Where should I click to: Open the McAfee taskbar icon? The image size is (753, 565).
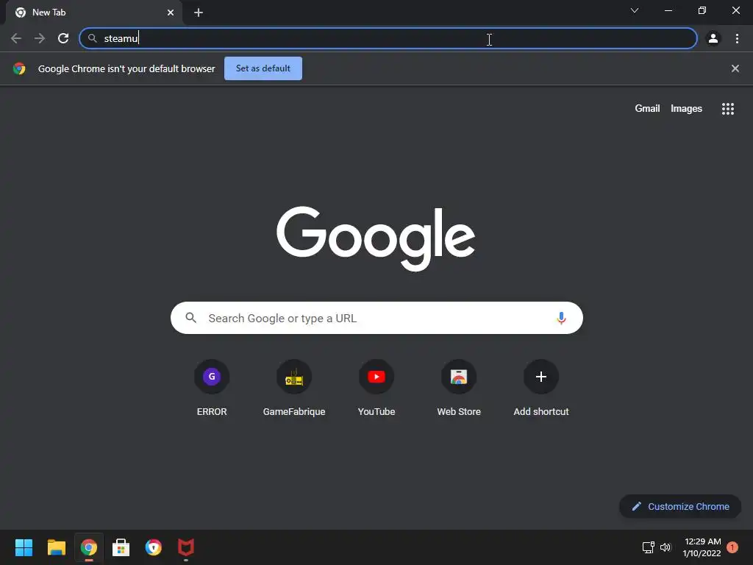tap(186, 547)
